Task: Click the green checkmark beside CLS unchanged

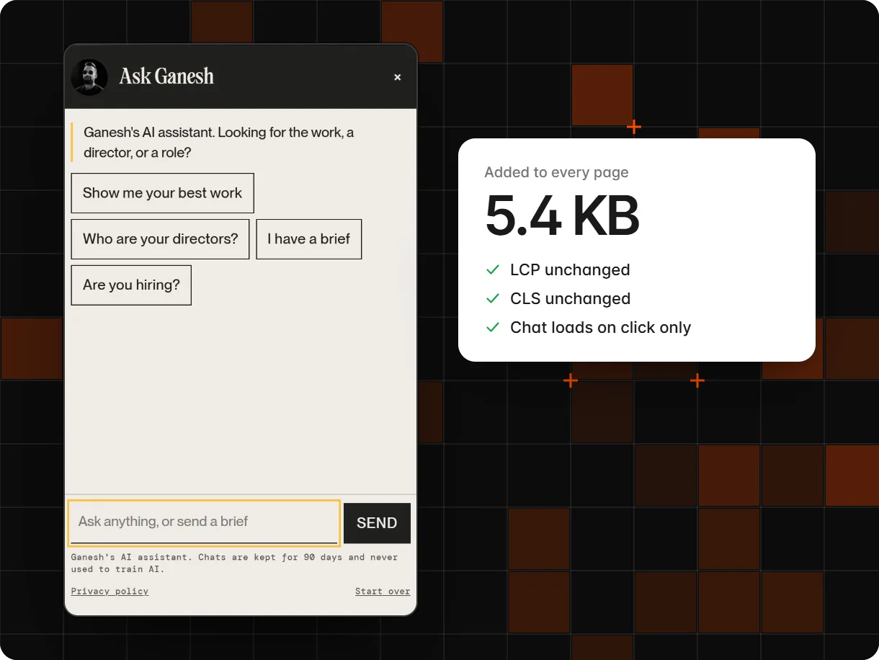Action: [493, 299]
